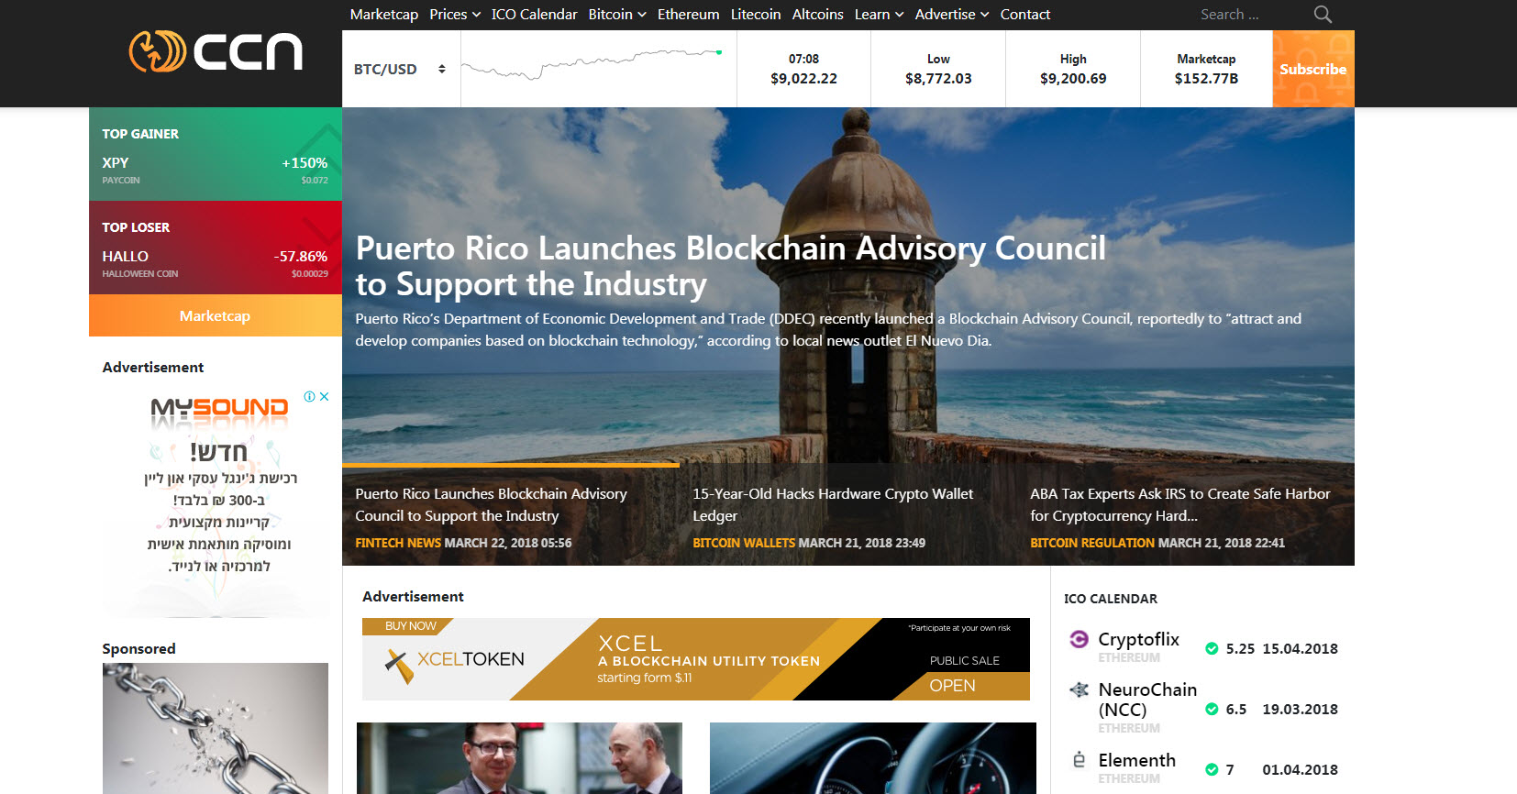The height and width of the screenshot is (794, 1517).
Task: Go to the Ethereum section
Action: coord(688,15)
